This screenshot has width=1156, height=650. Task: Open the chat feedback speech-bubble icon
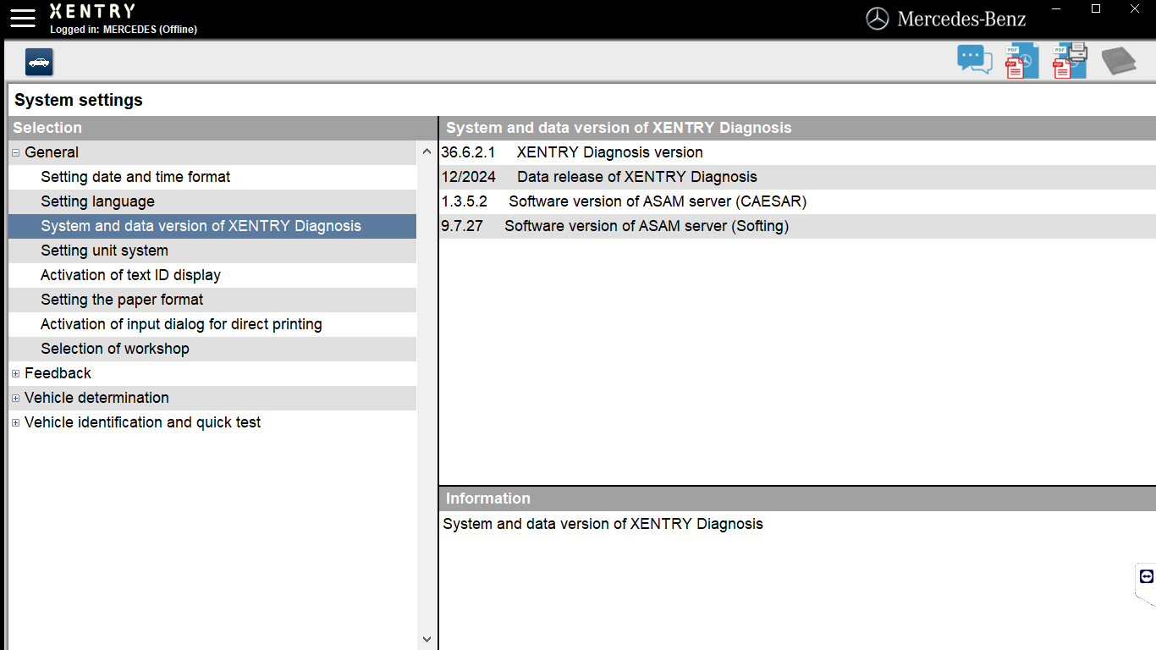pos(975,60)
